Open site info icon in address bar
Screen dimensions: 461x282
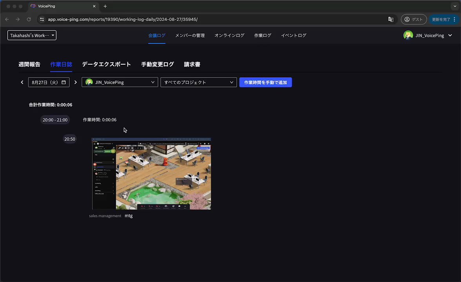coord(42,20)
